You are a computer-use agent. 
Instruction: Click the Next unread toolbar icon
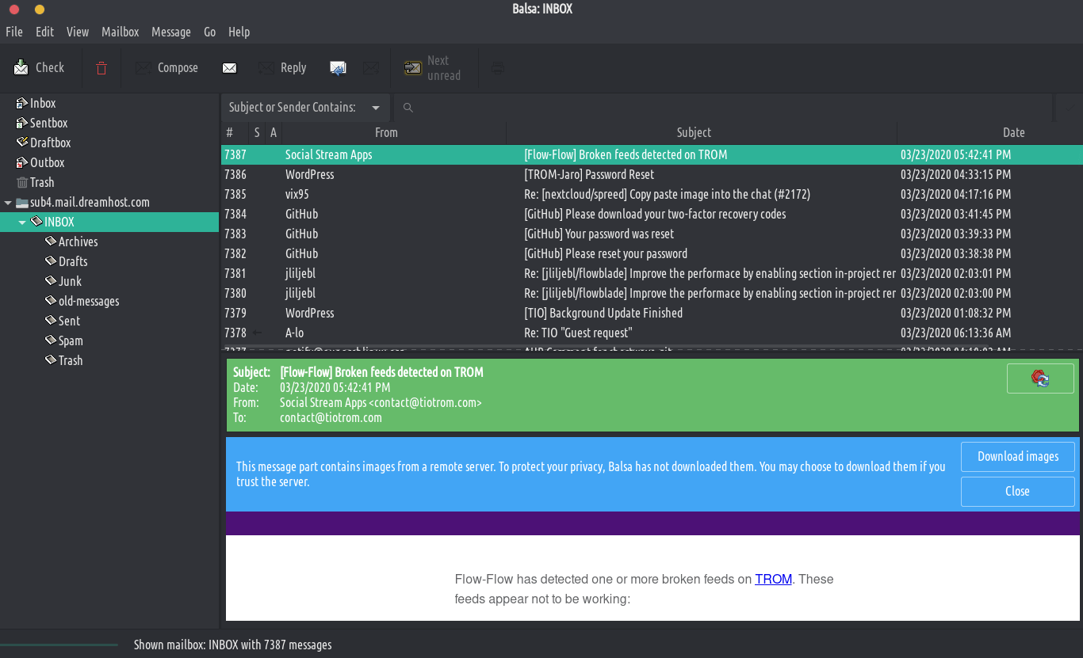(x=413, y=68)
